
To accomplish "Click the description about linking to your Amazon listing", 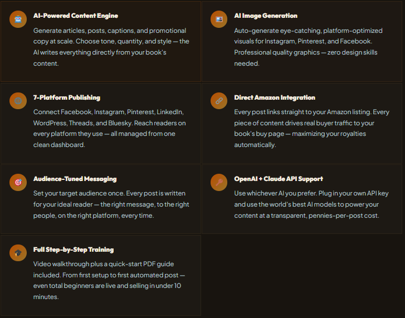I will [310, 128].
